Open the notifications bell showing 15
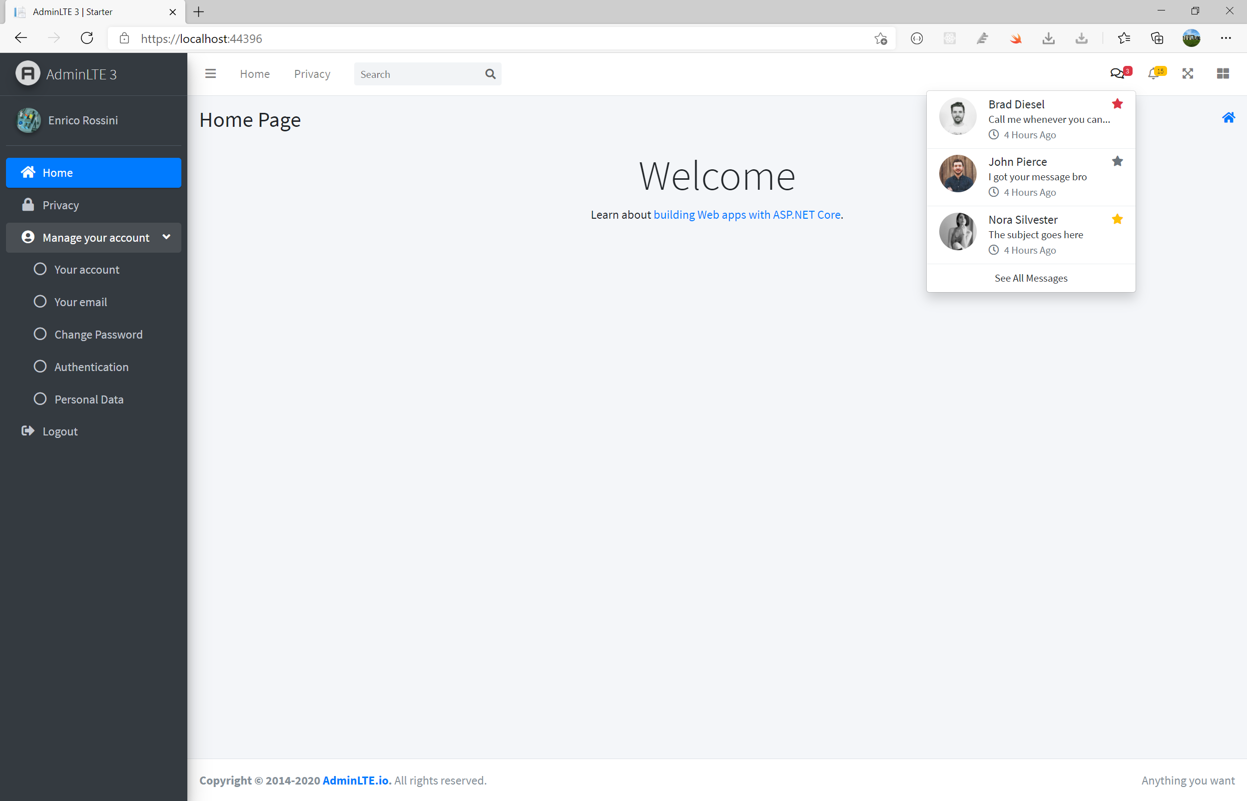The width and height of the screenshot is (1247, 801). click(1154, 73)
